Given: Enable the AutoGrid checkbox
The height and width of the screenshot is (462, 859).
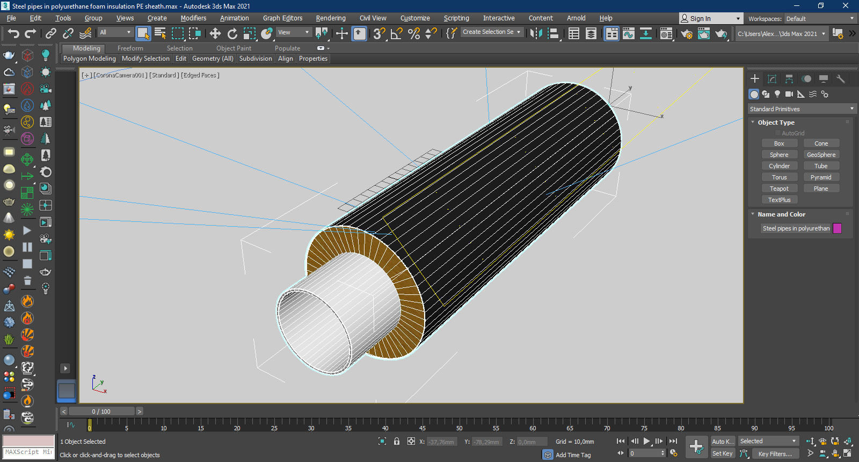Looking at the screenshot, I should coord(777,133).
